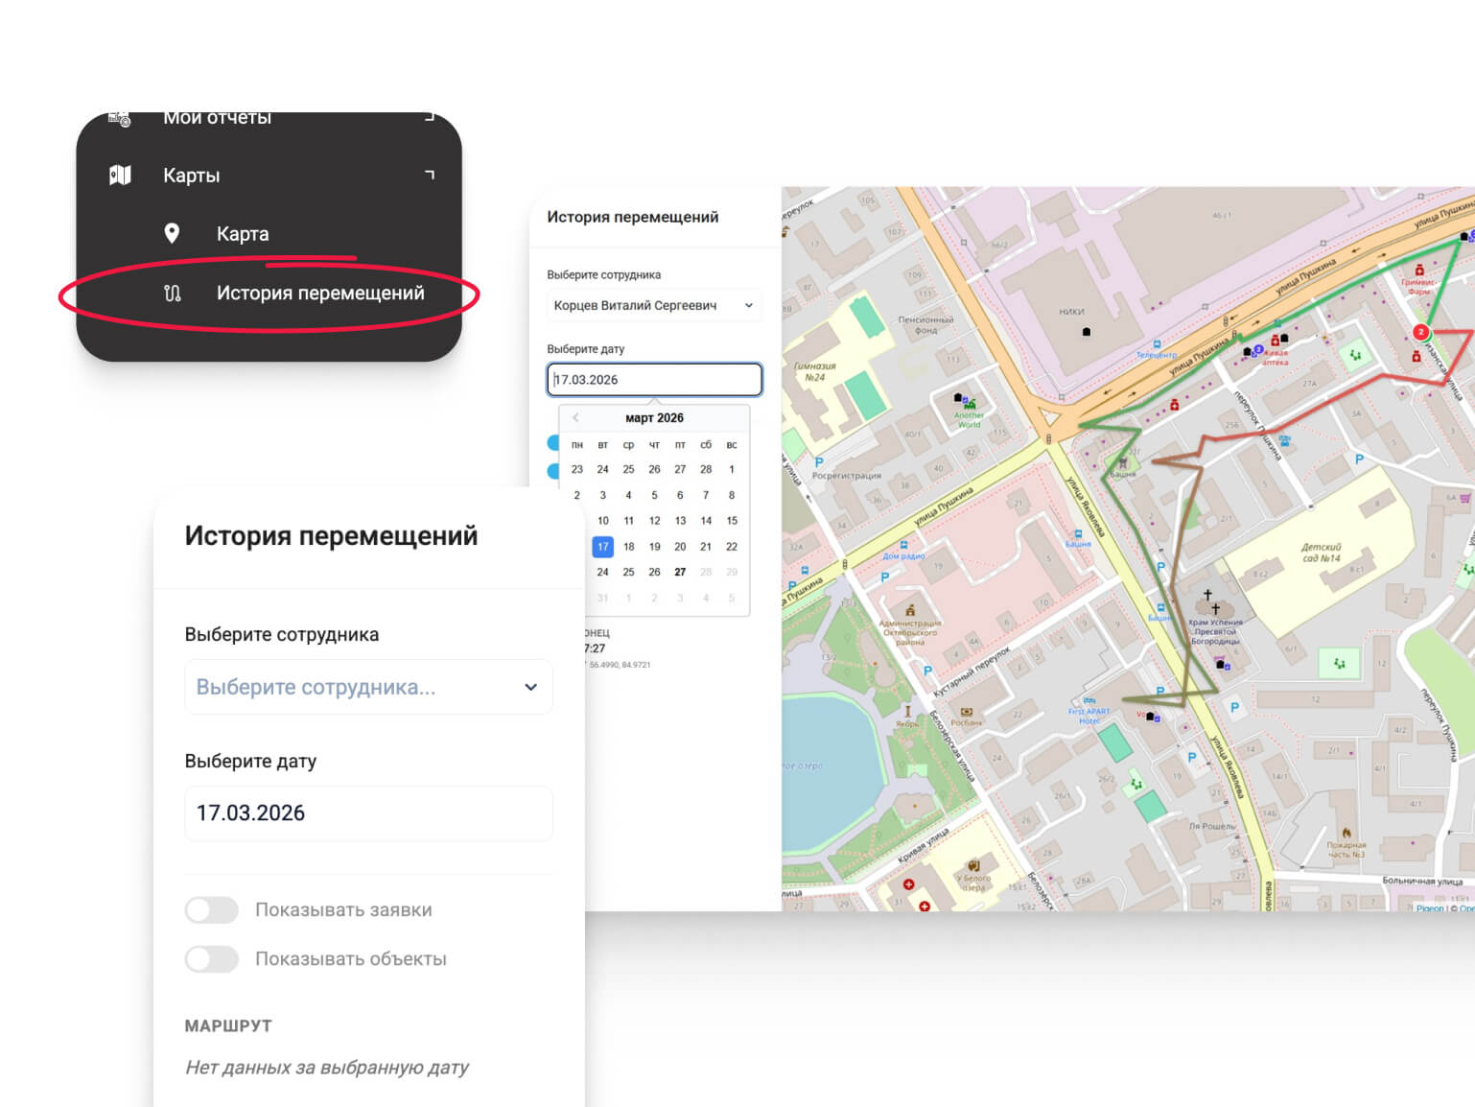Viewport: 1475px width, 1107px height.
Task: Click the location pin icon beside Карта
Action: coord(172,233)
